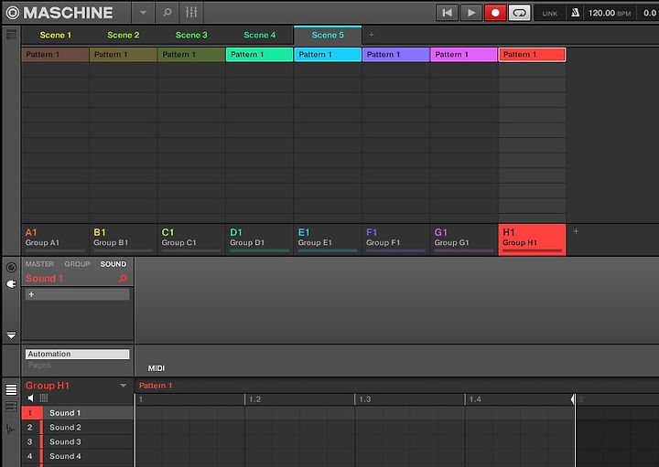This screenshot has width=659, height=467.
Task: Add a new scene with plus
Action: tap(371, 35)
